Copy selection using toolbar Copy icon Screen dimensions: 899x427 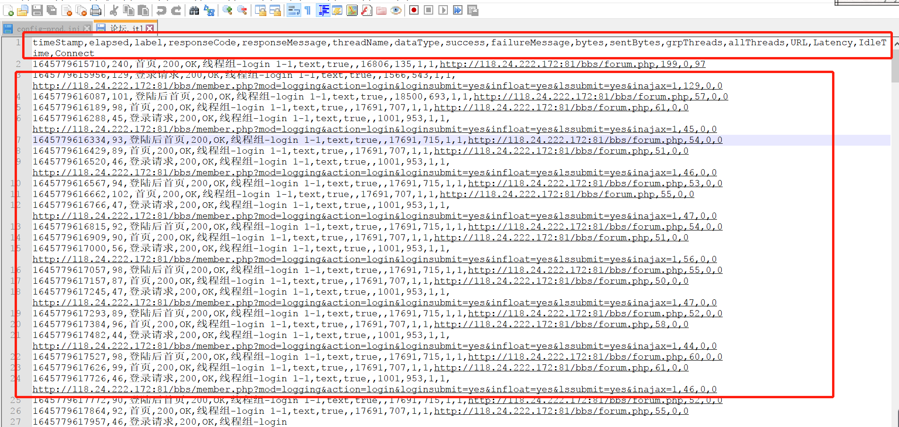(x=128, y=10)
